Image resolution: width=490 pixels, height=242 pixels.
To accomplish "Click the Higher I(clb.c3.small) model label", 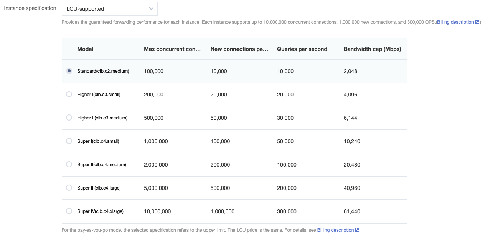I will (x=99, y=95).
